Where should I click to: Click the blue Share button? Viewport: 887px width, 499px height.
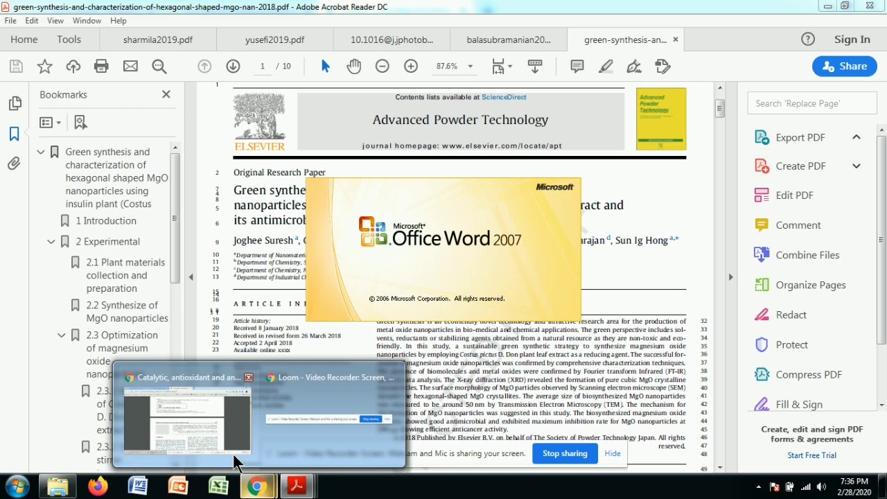tap(844, 67)
